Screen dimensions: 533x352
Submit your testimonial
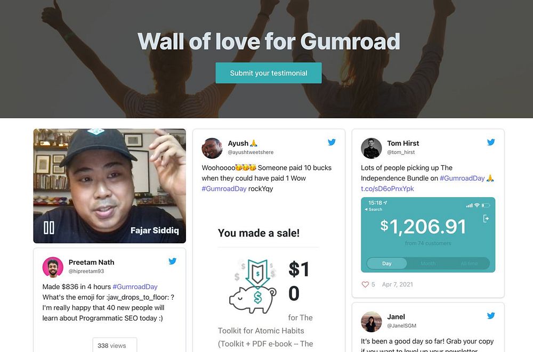[x=269, y=73]
